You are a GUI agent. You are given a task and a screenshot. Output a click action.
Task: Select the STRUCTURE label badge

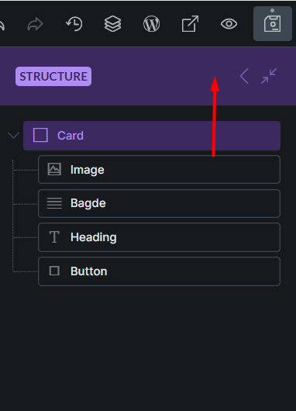(53, 76)
